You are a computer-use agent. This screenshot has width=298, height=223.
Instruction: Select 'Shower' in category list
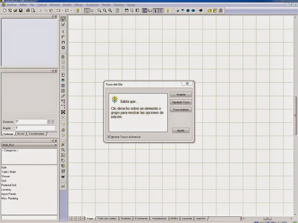click(x=6, y=176)
